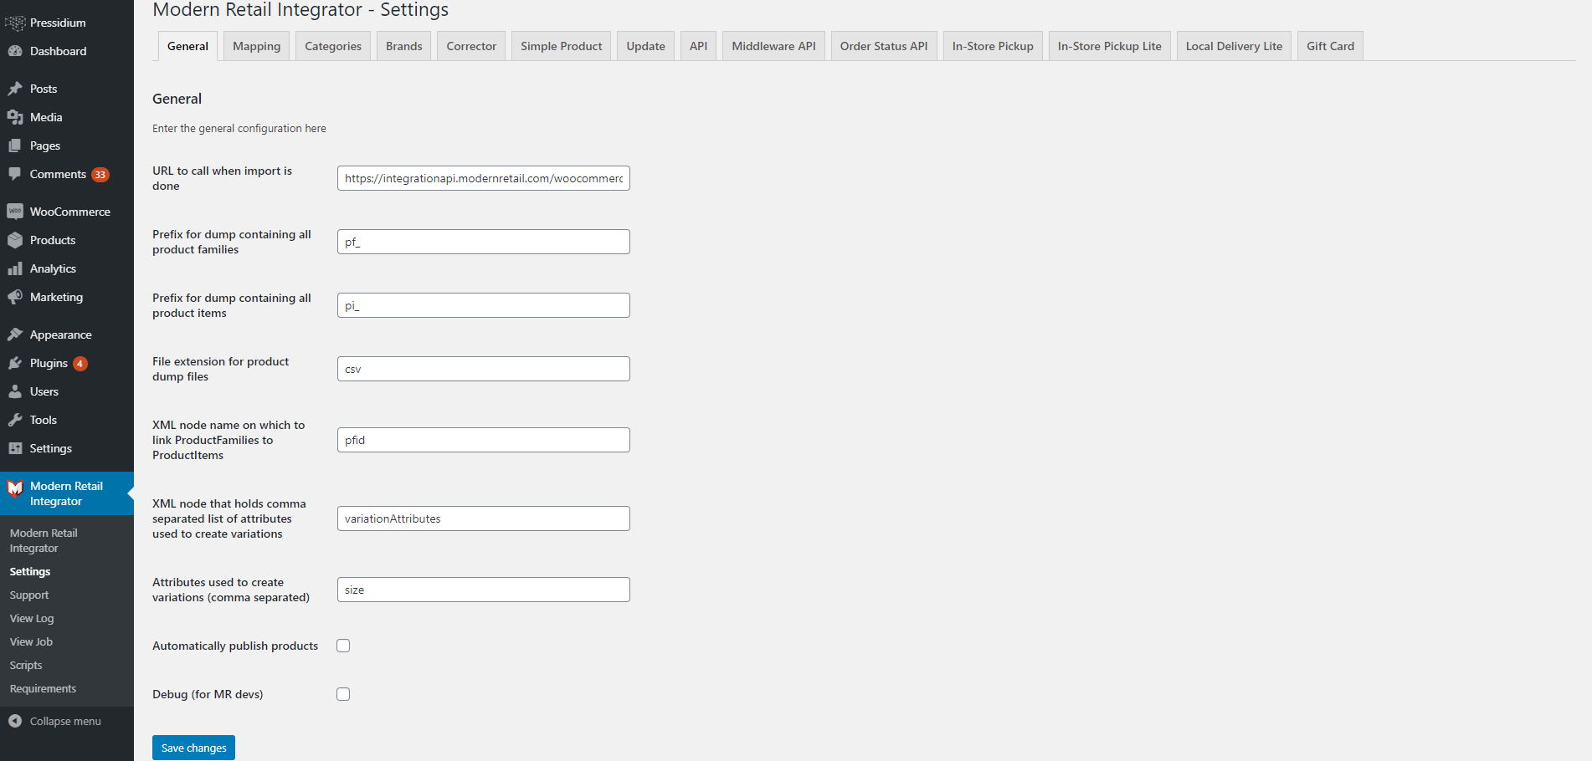Click the file extension csv field
The image size is (1592, 761).
[x=484, y=369]
